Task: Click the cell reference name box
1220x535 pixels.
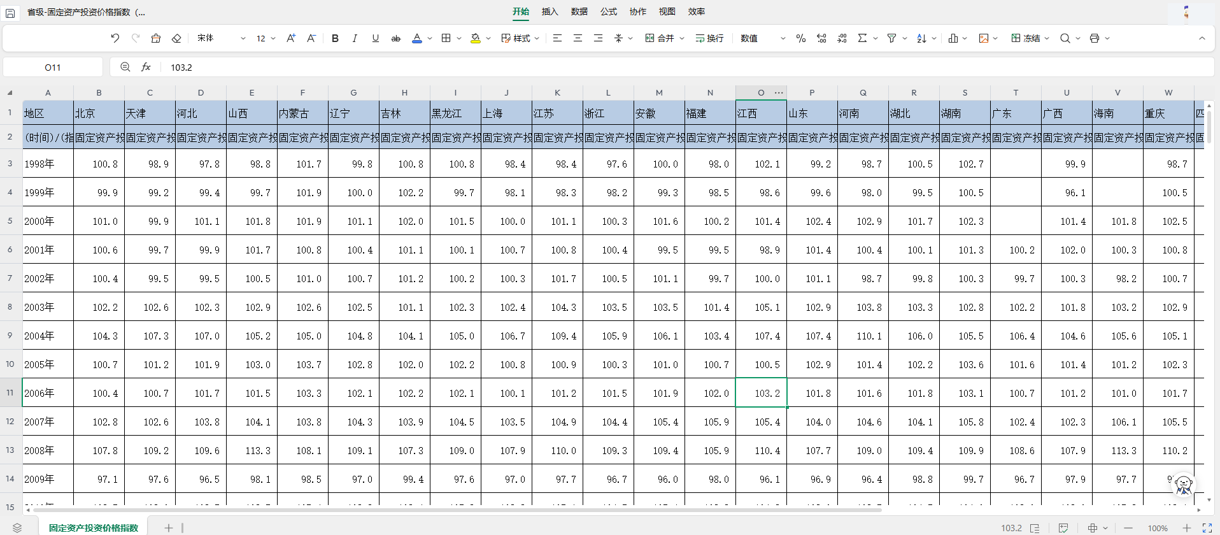Action: click(53, 67)
